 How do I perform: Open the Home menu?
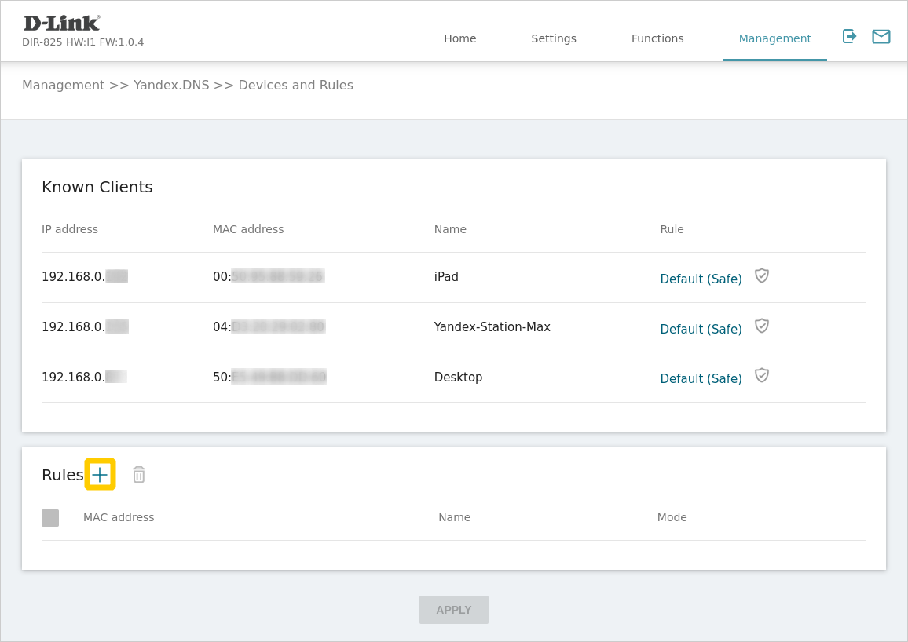coord(459,38)
